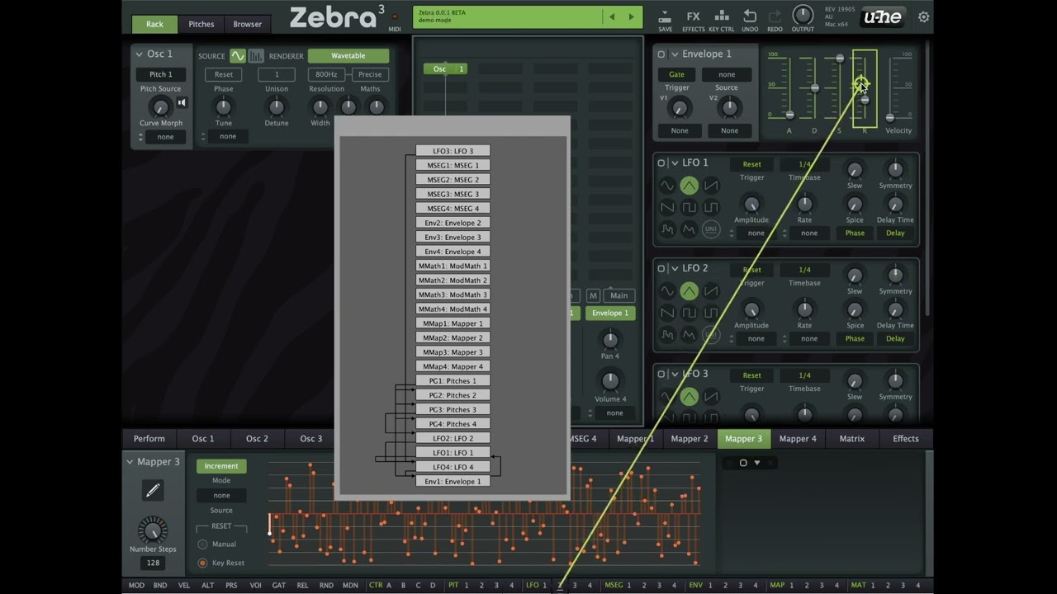Open the Key Ctrl icon

tap(722, 16)
